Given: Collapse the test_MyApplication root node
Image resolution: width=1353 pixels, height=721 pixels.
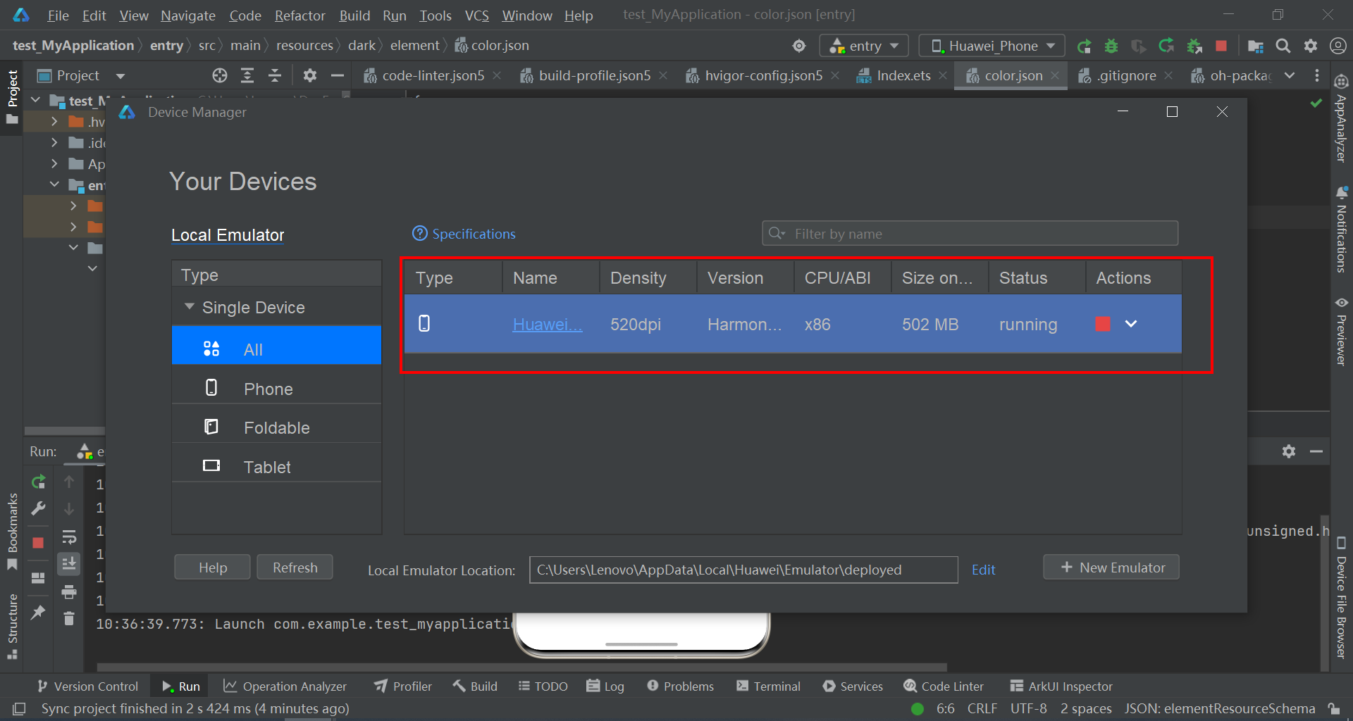Looking at the screenshot, I should (x=35, y=101).
